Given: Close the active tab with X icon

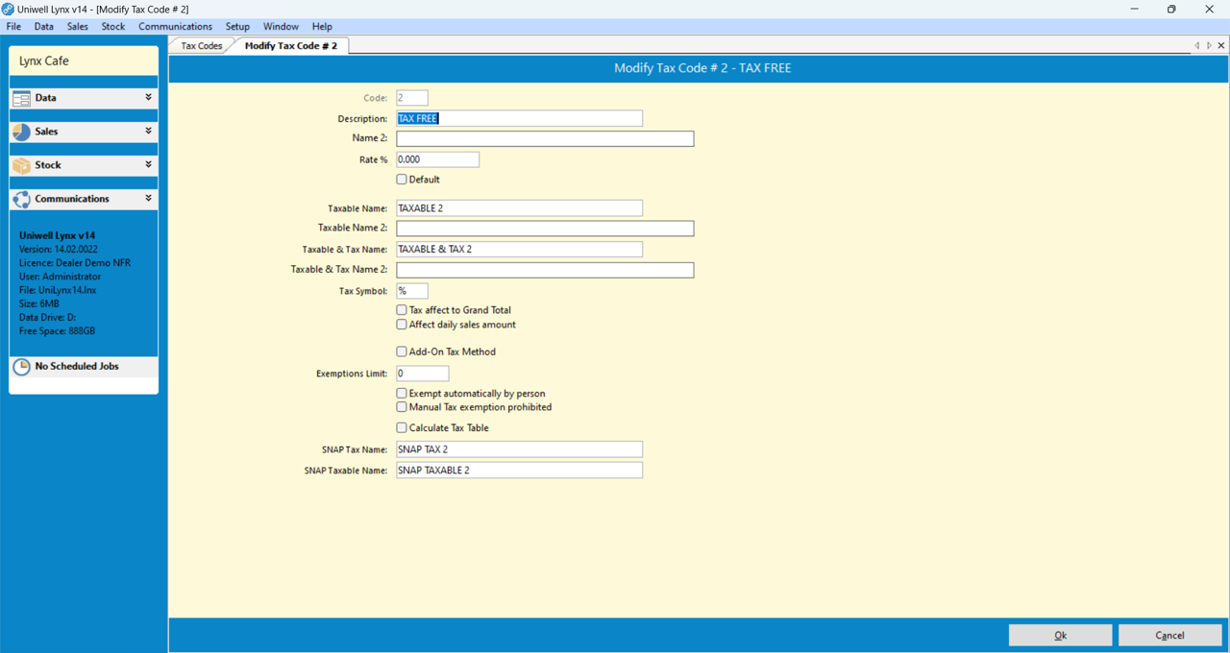Looking at the screenshot, I should coord(1221,45).
